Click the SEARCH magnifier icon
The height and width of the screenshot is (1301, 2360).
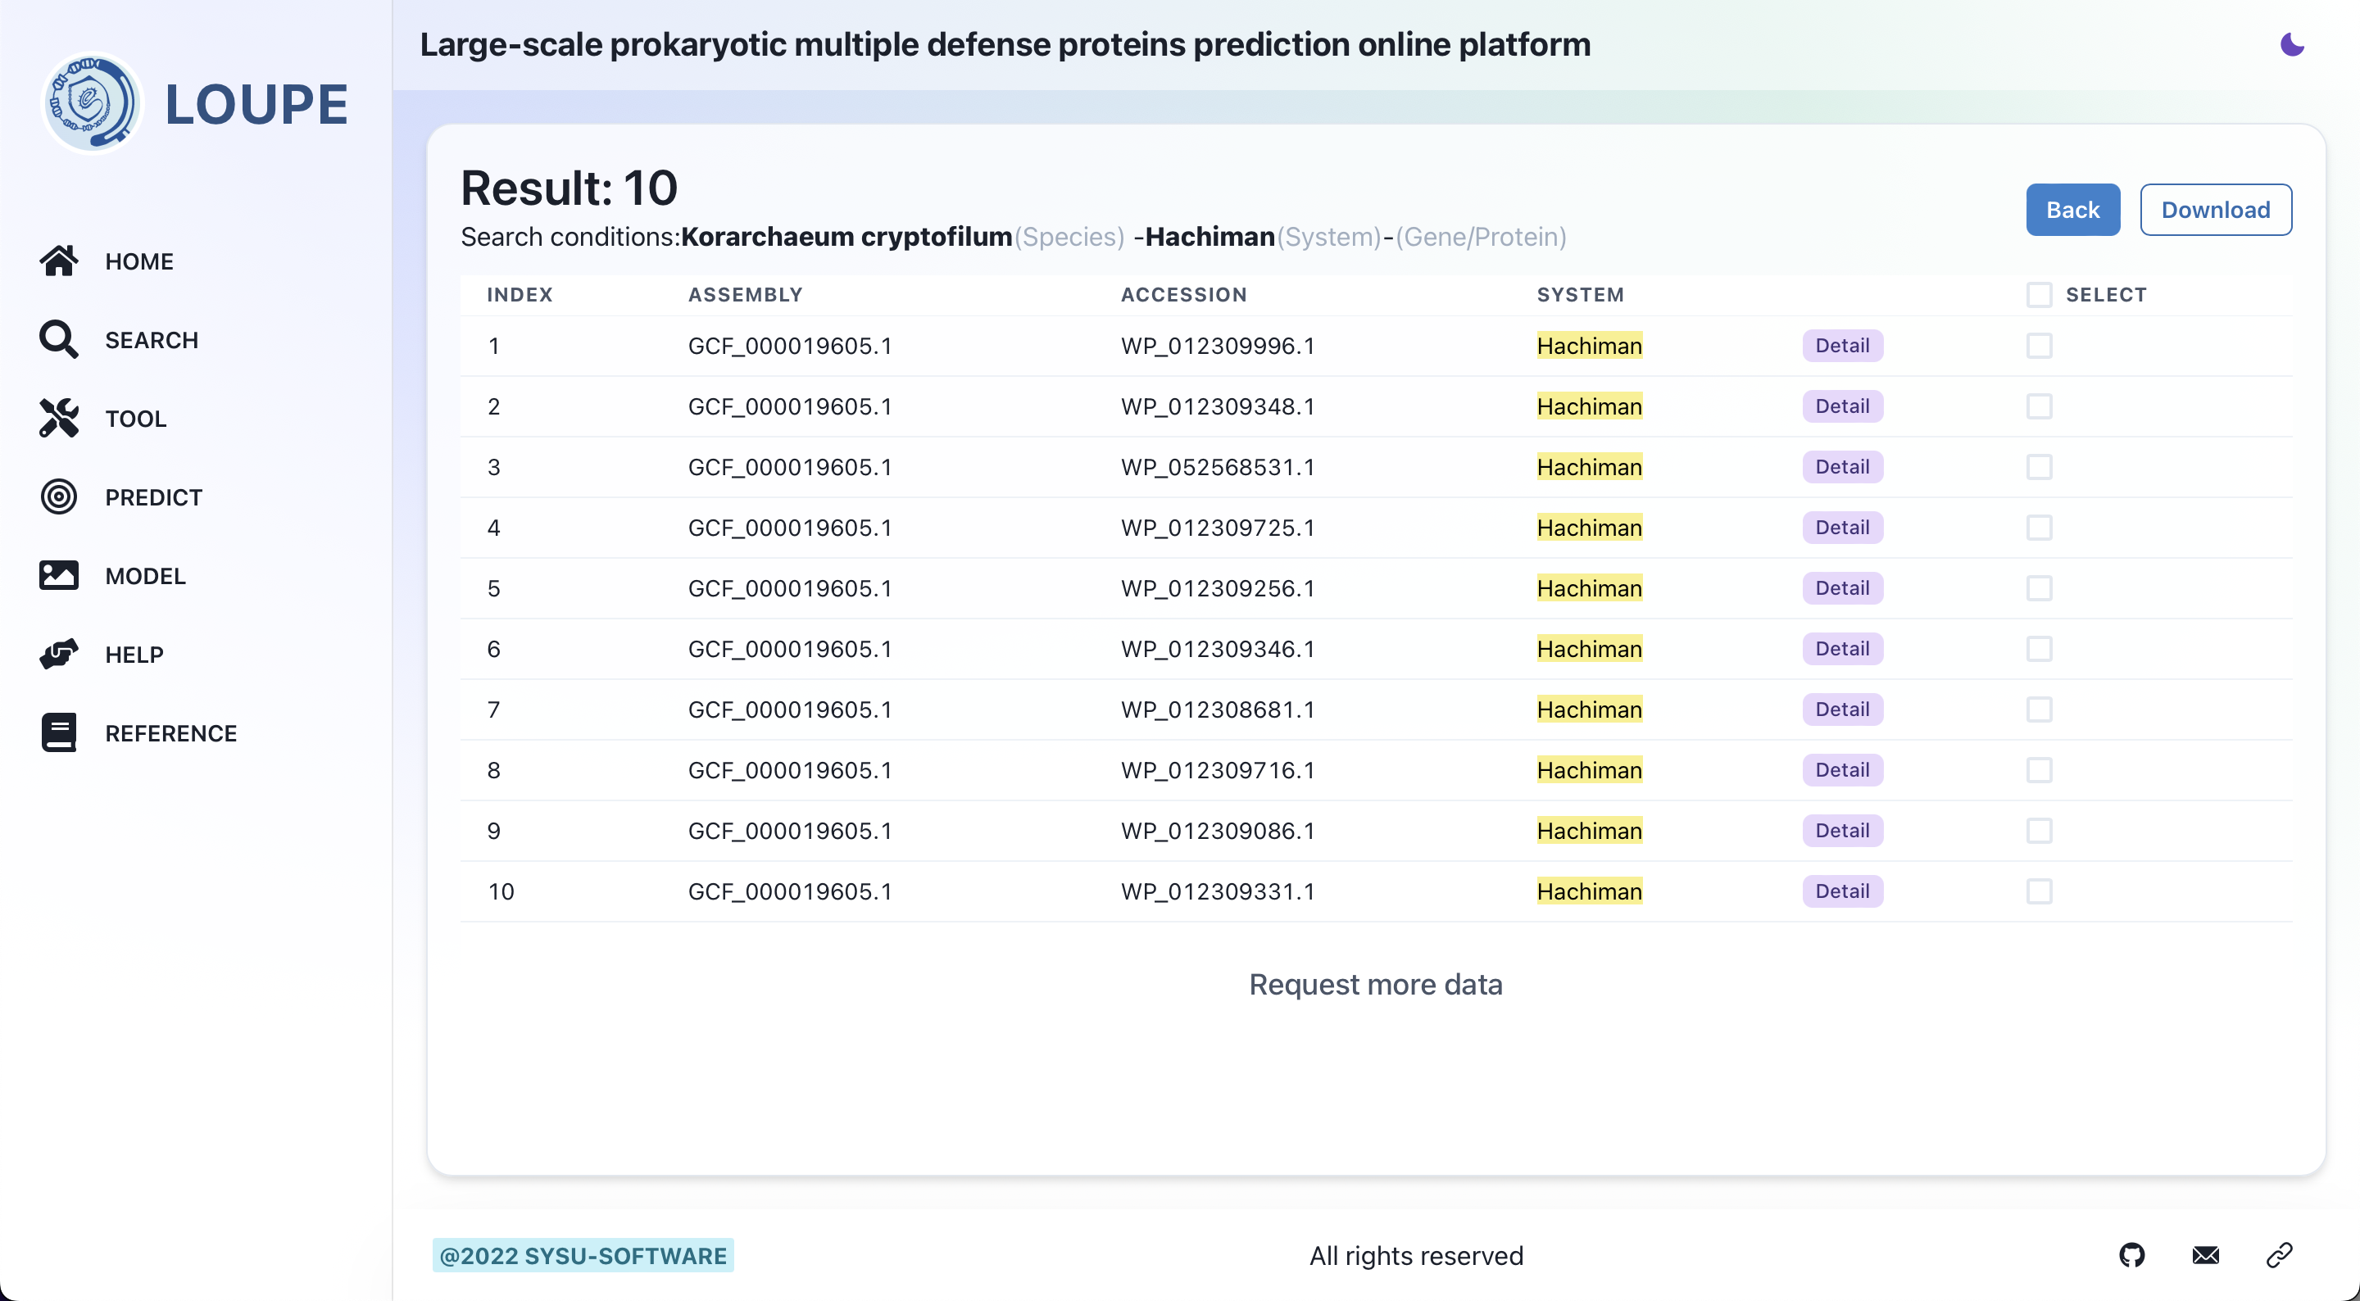[59, 340]
